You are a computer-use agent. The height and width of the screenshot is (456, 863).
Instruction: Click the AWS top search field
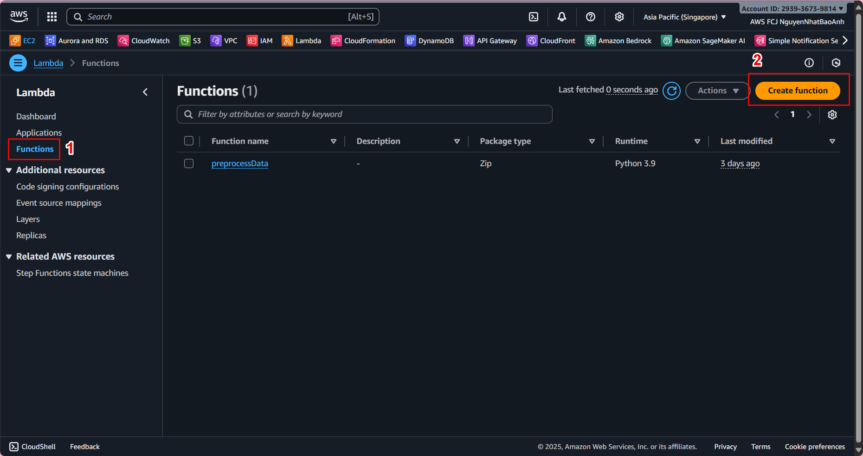[x=223, y=17]
